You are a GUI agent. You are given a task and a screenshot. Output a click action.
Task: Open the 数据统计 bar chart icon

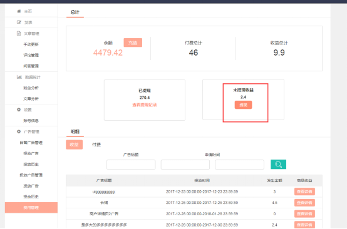pyautogui.click(x=19, y=77)
